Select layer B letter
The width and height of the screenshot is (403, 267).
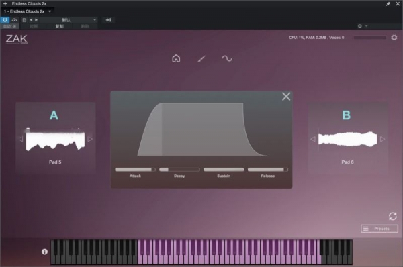(347, 115)
